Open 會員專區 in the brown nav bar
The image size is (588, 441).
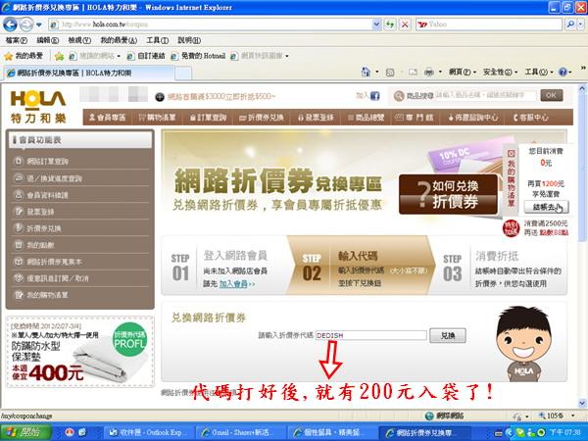coord(107,118)
